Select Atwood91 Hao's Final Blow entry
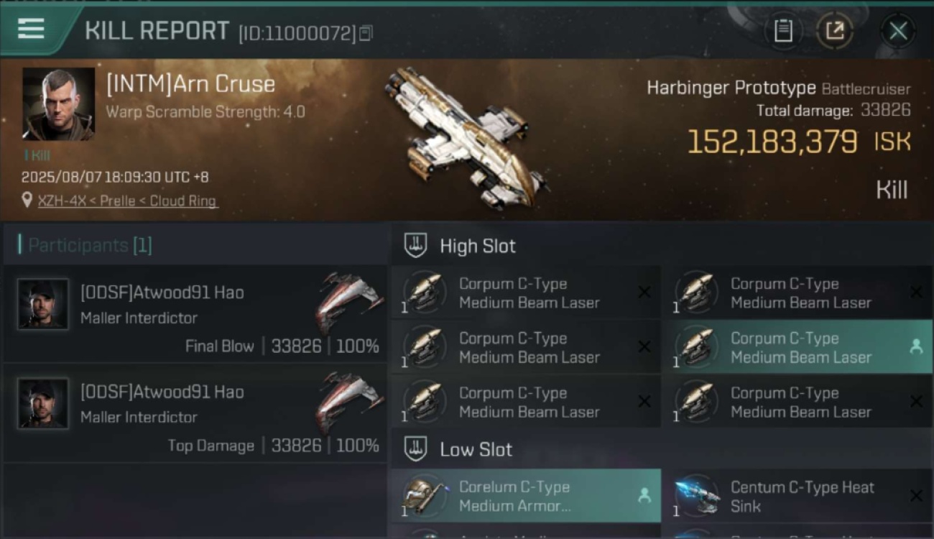Screen dimensions: 934x539 click(x=195, y=315)
